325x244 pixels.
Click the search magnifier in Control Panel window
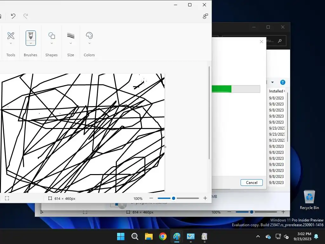coord(280,41)
